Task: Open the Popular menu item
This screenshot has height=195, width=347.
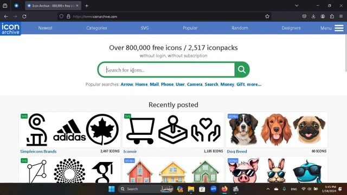Action: [x=190, y=28]
